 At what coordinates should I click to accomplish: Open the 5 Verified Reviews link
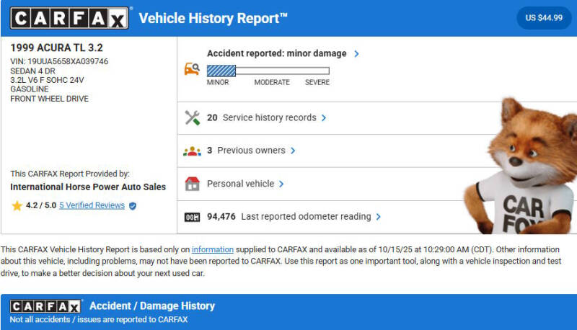[x=92, y=205]
